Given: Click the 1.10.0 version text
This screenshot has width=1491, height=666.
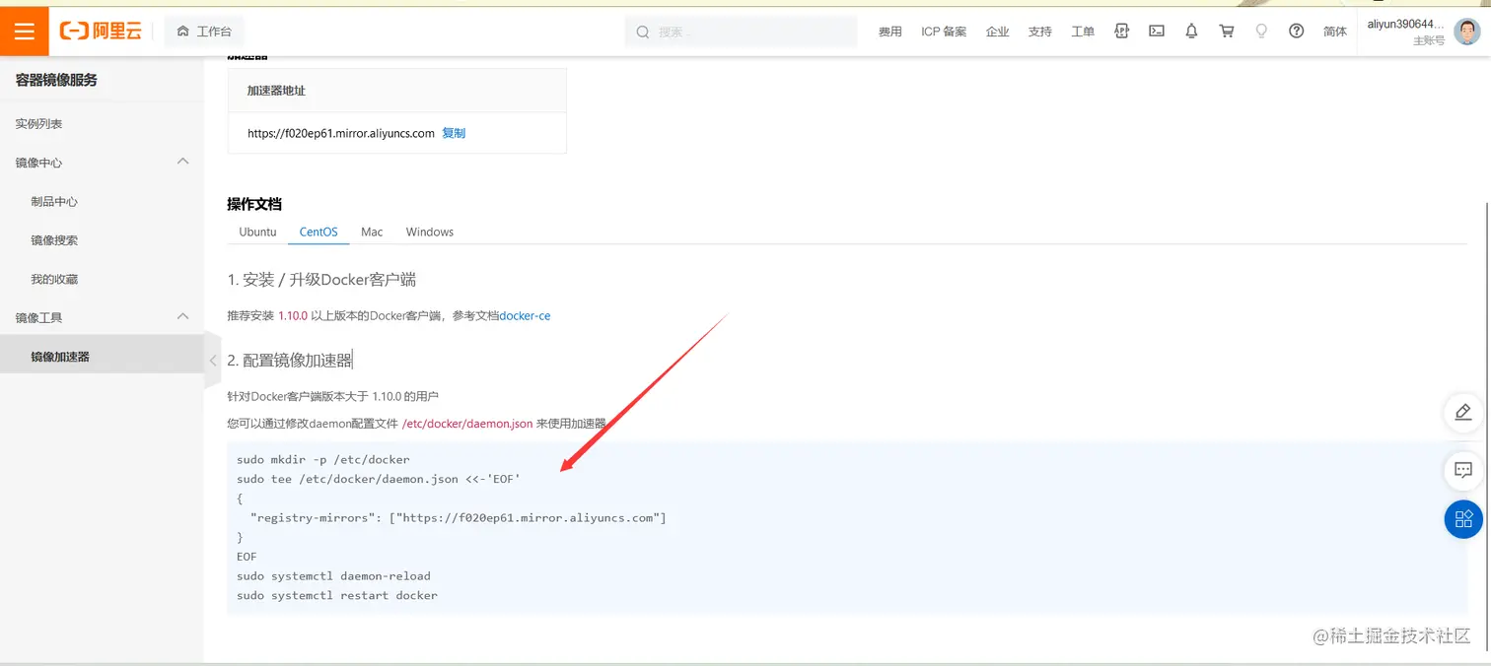Looking at the screenshot, I should click(293, 316).
